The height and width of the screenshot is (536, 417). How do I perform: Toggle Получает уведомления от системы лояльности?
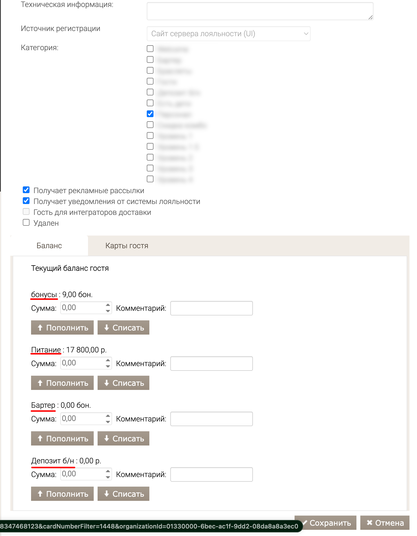(26, 201)
